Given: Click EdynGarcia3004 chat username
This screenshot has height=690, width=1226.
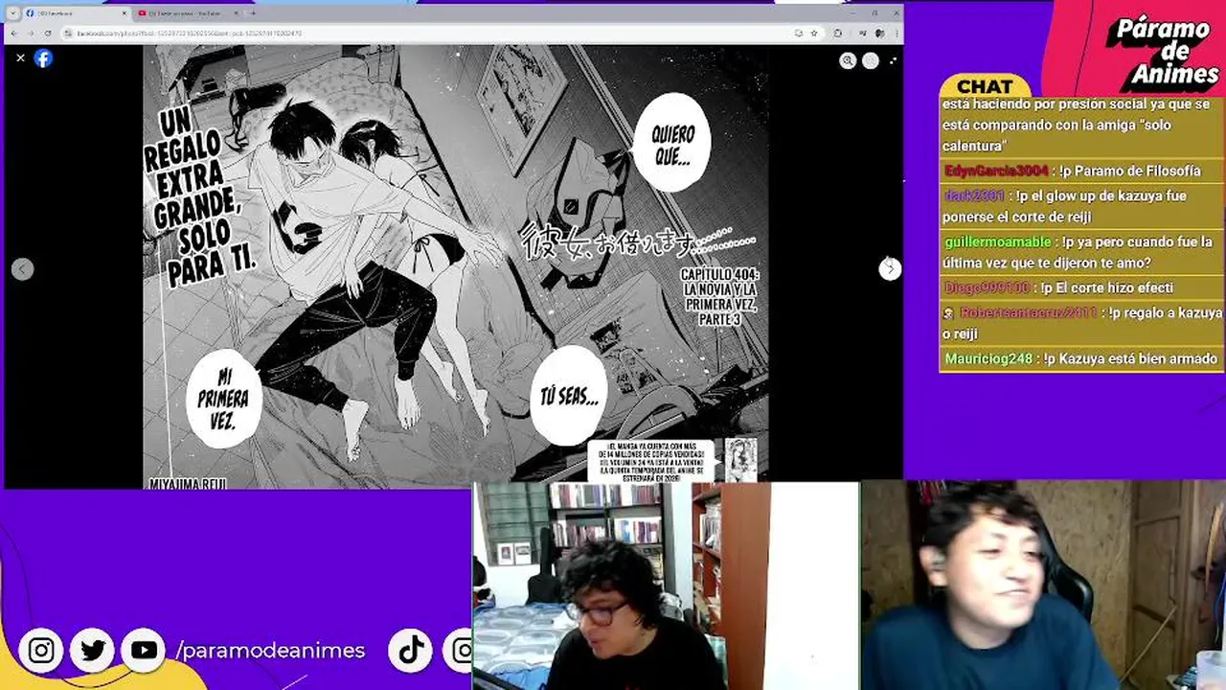Looking at the screenshot, I should (x=996, y=171).
